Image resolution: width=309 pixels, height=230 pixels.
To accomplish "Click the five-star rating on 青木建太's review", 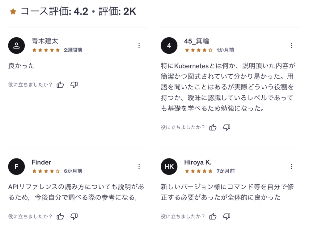I will tap(46, 50).
